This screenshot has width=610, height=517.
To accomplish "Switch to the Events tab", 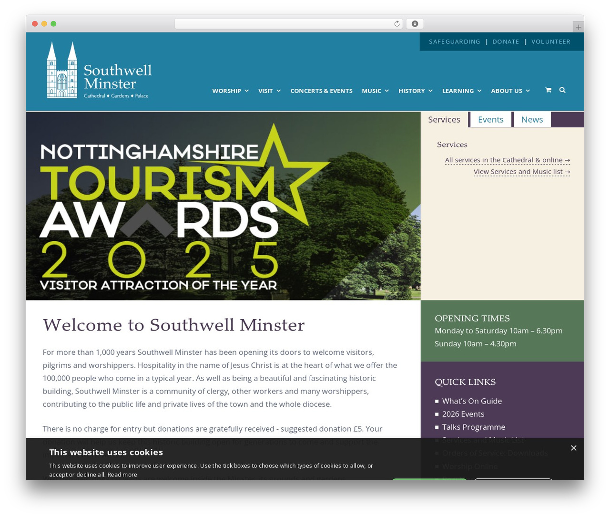I will 491,120.
